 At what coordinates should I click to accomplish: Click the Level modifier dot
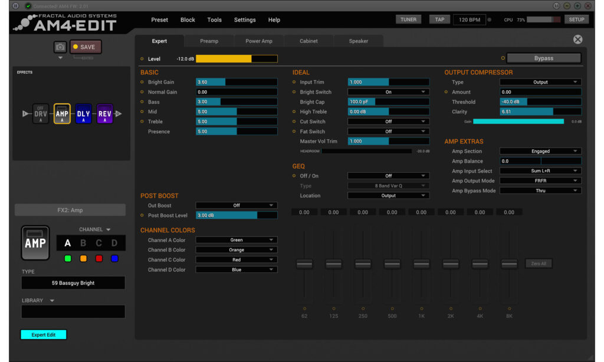(142, 59)
